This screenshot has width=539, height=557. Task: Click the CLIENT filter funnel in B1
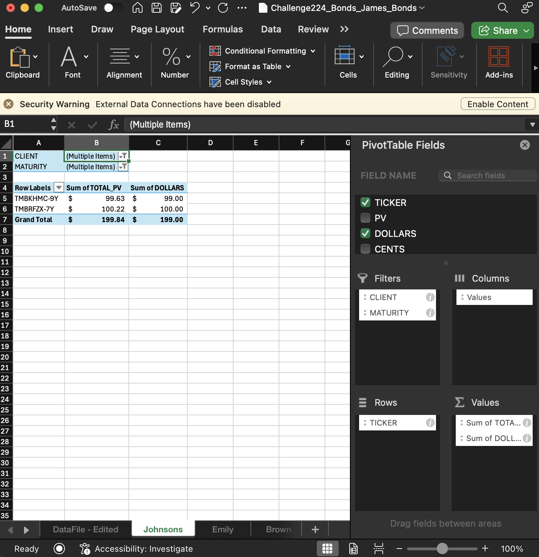[x=123, y=156]
